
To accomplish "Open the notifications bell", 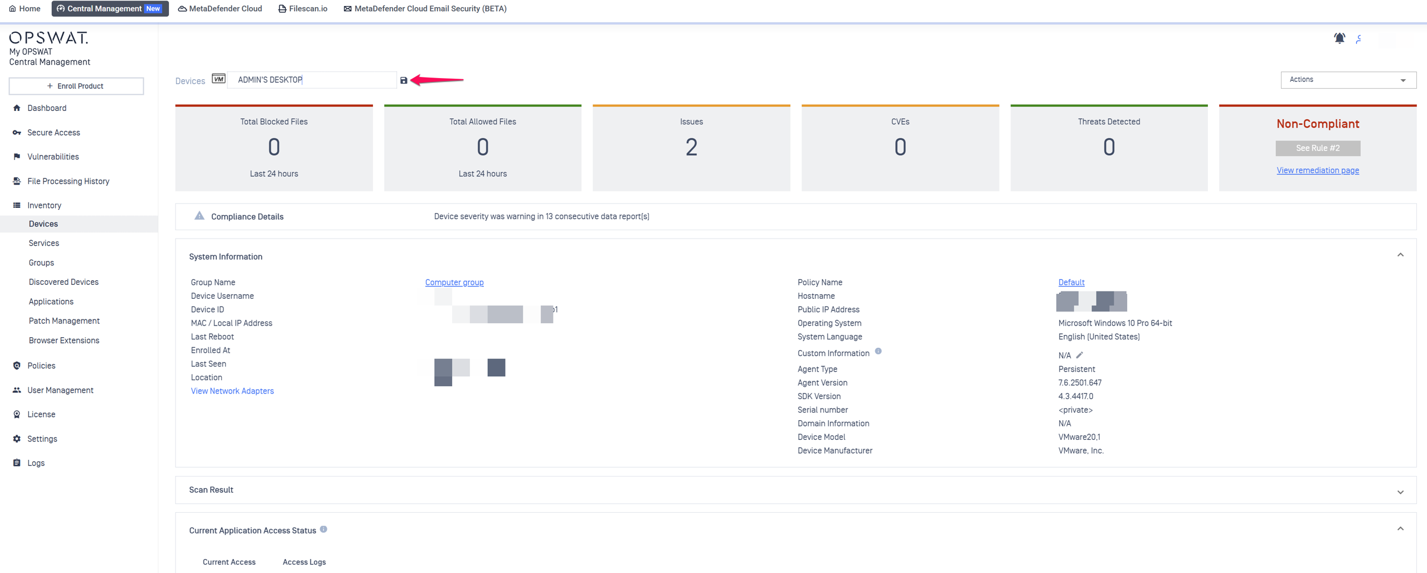I will point(1339,38).
